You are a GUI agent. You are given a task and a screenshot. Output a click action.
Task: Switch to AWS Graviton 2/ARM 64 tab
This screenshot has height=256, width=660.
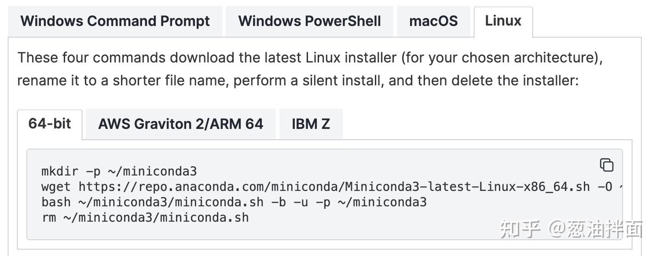coord(181,124)
